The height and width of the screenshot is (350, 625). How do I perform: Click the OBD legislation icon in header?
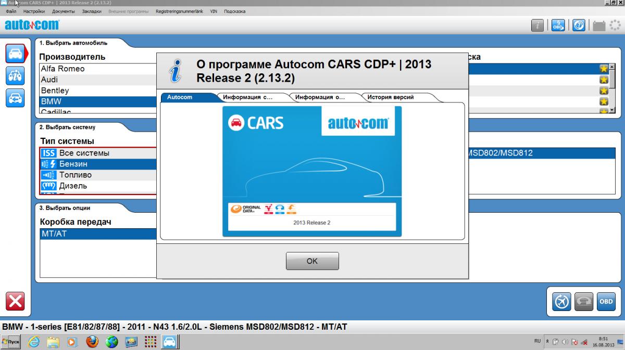558,25
